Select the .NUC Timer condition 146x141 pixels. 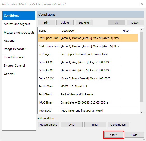pyautogui.click(x=88, y=102)
